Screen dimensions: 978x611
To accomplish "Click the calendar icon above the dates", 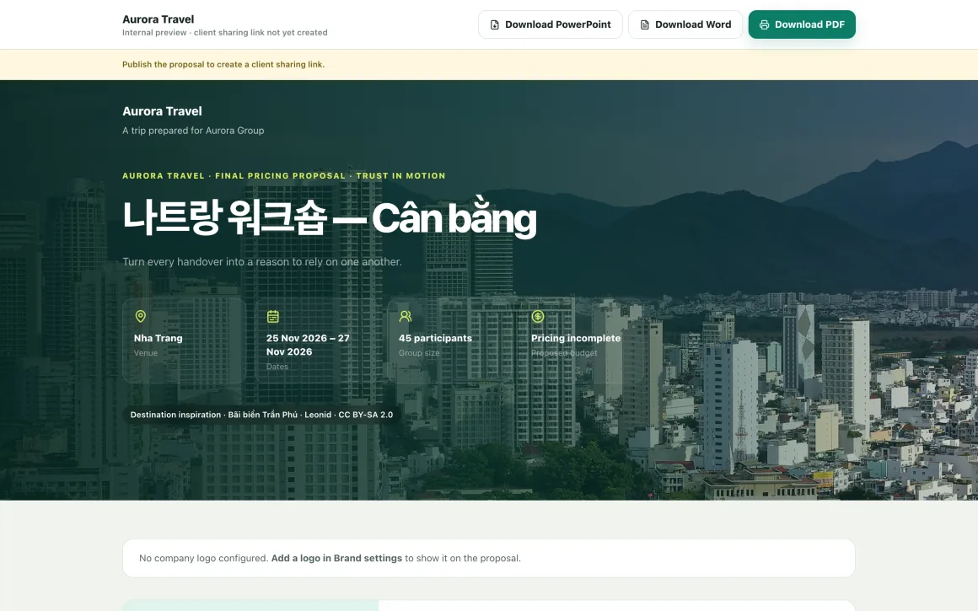I will (272, 316).
